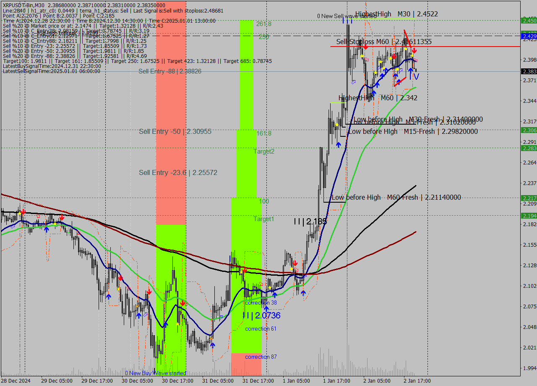Click the '0 New Buy Wave started' label
Viewport: 537px width, 386px height.
(x=156, y=373)
